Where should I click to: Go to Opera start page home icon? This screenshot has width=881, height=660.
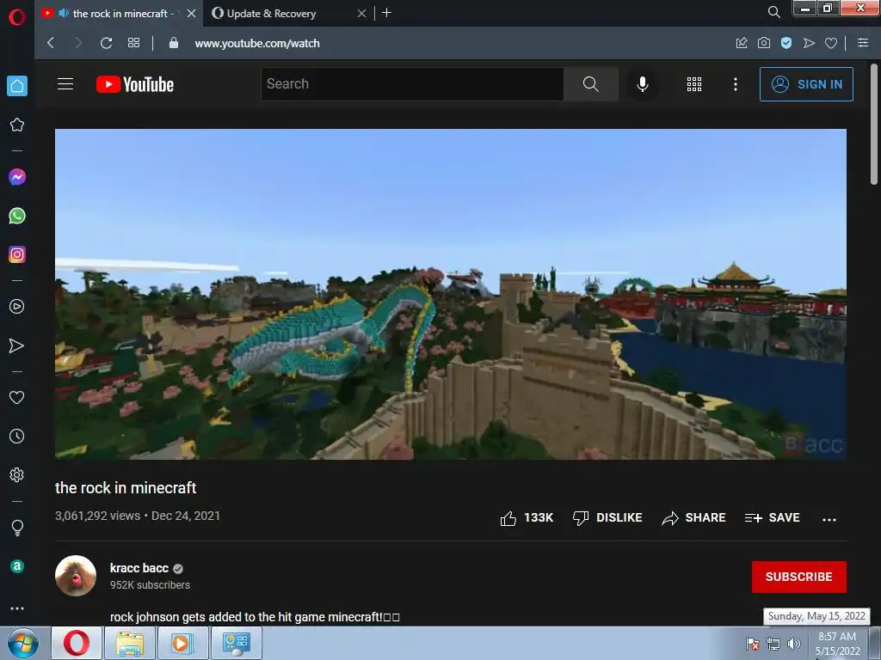[17, 86]
